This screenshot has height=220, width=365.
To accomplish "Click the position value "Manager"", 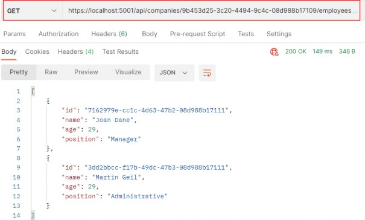I will click(x=124, y=139).
